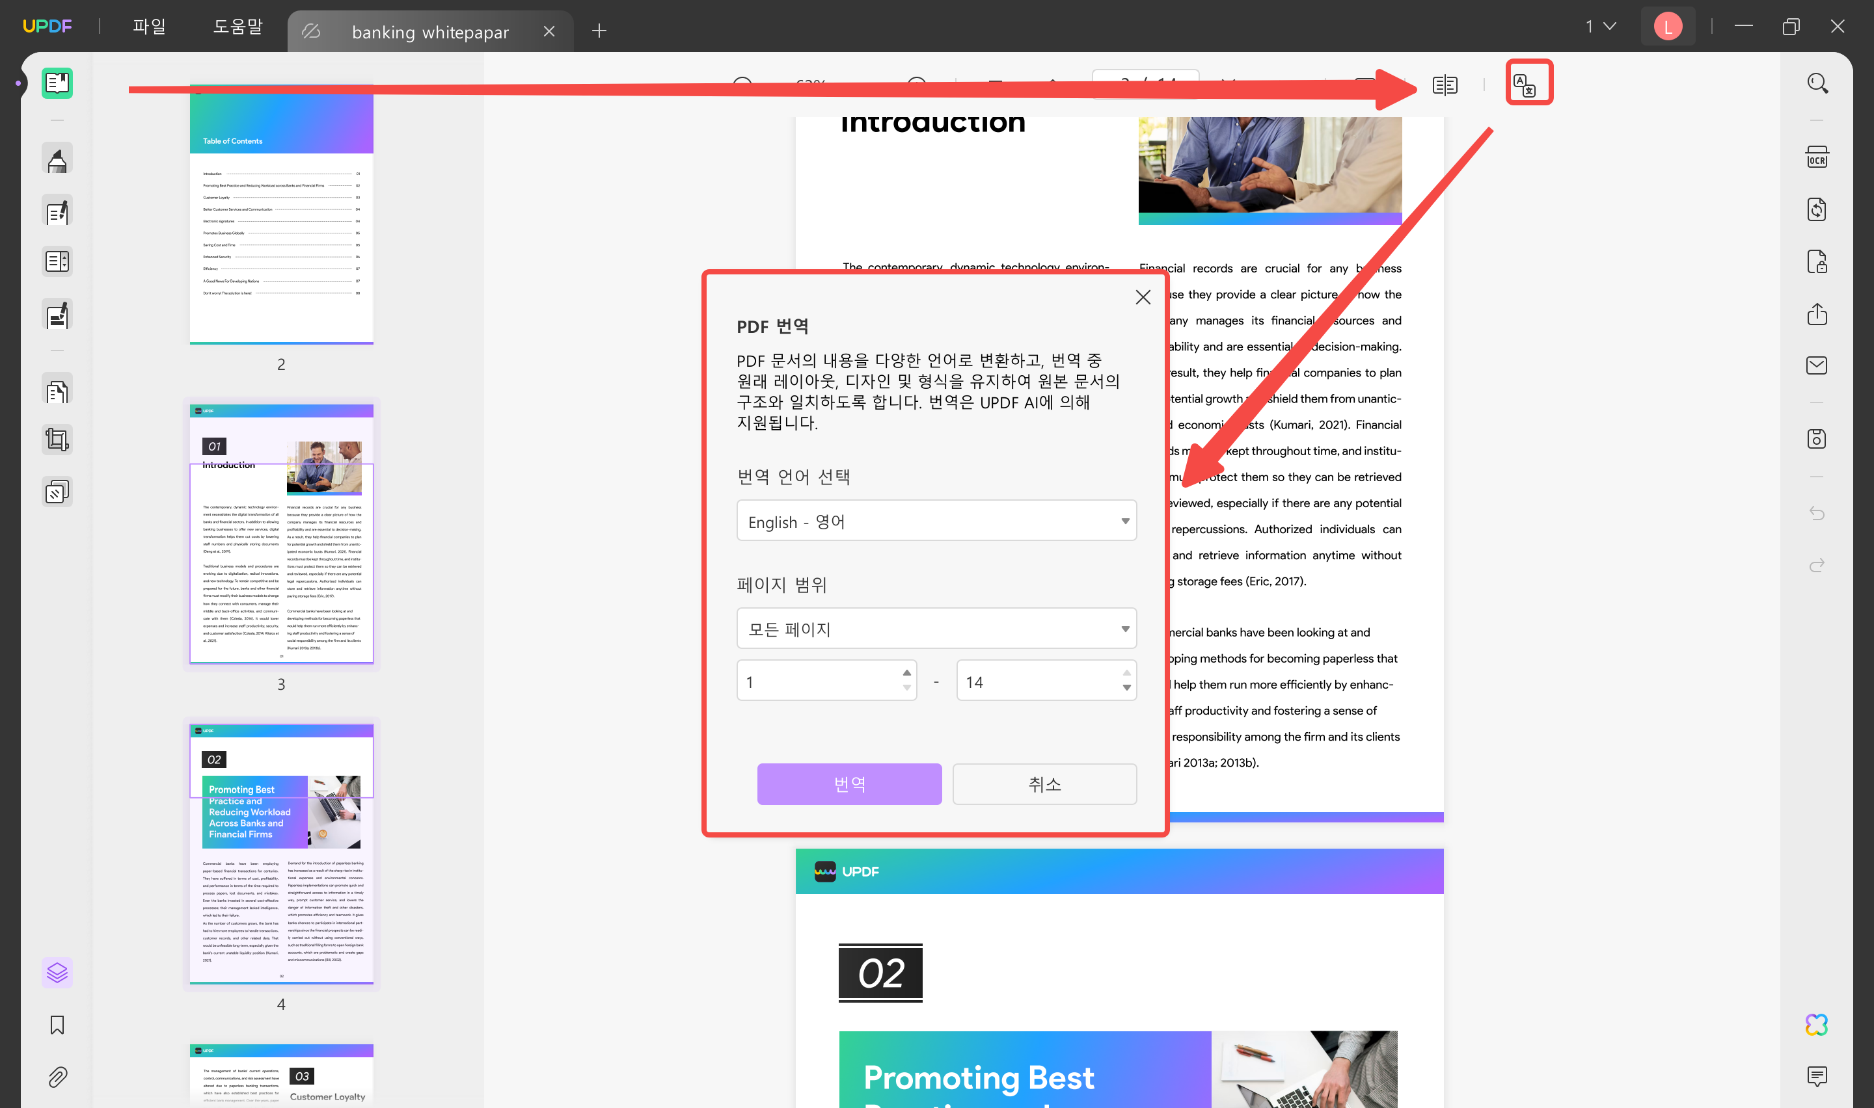Click the banking whitepaper tab label
1874x1108 pixels.
(x=429, y=31)
